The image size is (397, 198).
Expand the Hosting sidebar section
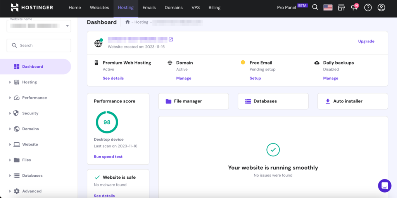(29, 82)
